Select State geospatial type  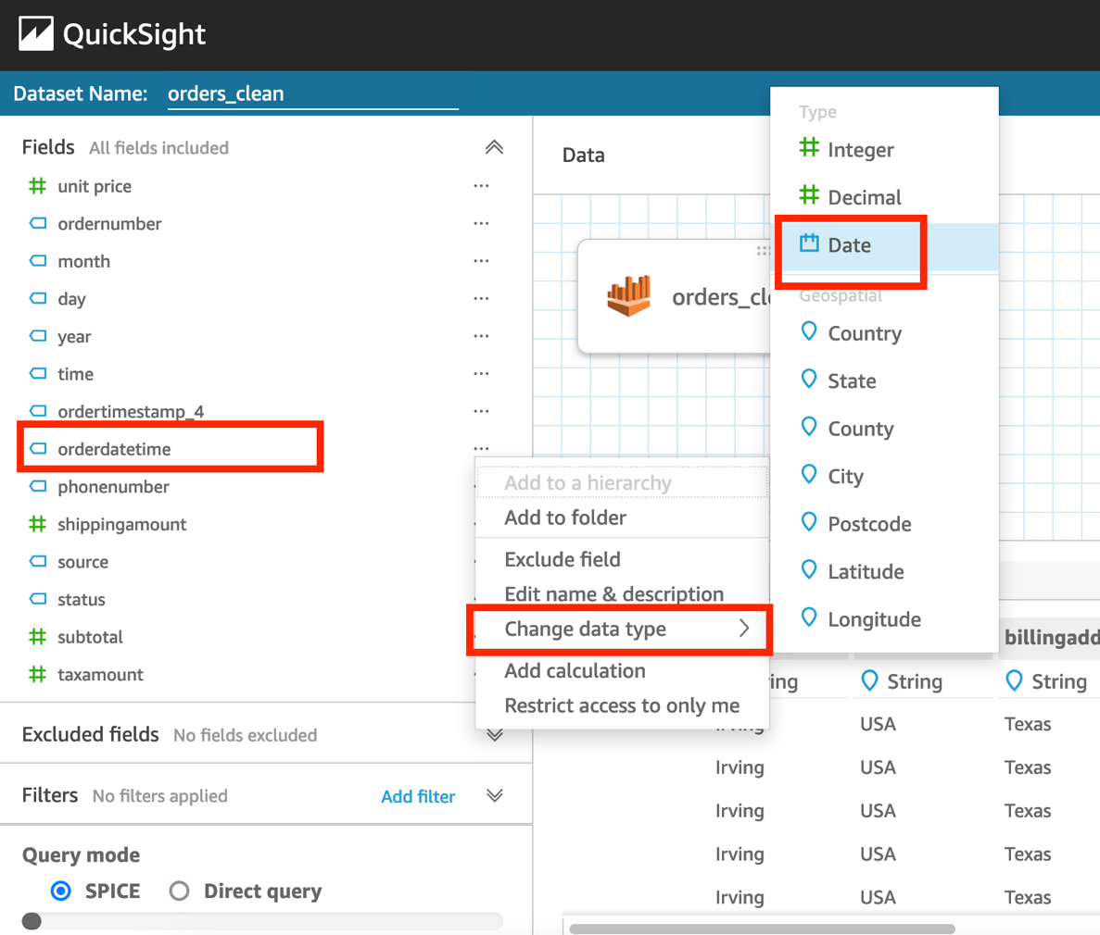pos(885,380)
